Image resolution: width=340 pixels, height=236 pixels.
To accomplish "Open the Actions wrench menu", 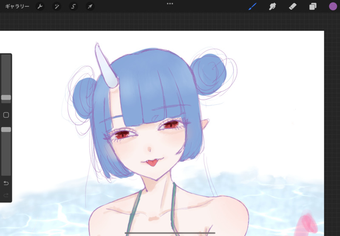I will (x=40, y=6).
